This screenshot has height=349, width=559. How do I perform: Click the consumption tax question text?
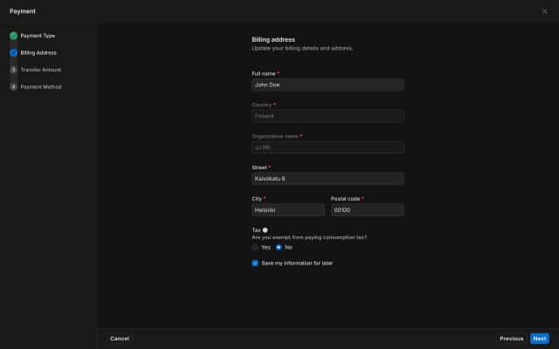[309, 237]
